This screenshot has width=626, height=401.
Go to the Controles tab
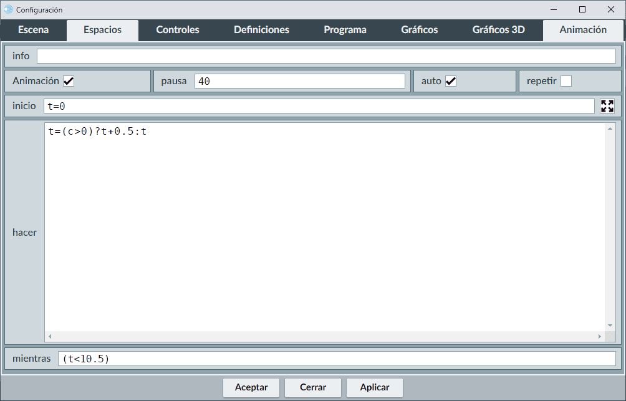click(x=178, y=30)
